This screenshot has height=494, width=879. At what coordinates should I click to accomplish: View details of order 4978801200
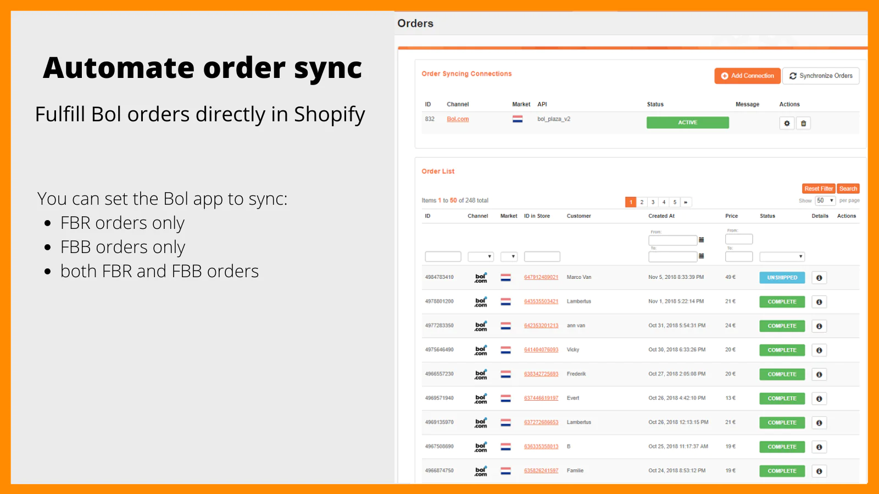click(x=819, y=302)
